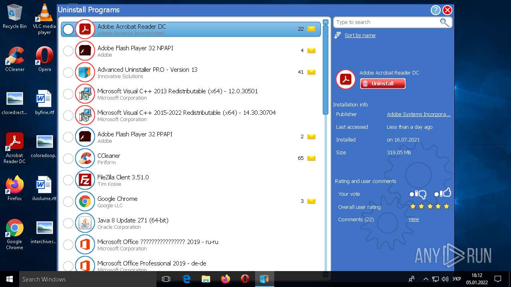511x287 pixels.
Task: Open the byfine.rtf desktop file
Action: coord(44,102)
